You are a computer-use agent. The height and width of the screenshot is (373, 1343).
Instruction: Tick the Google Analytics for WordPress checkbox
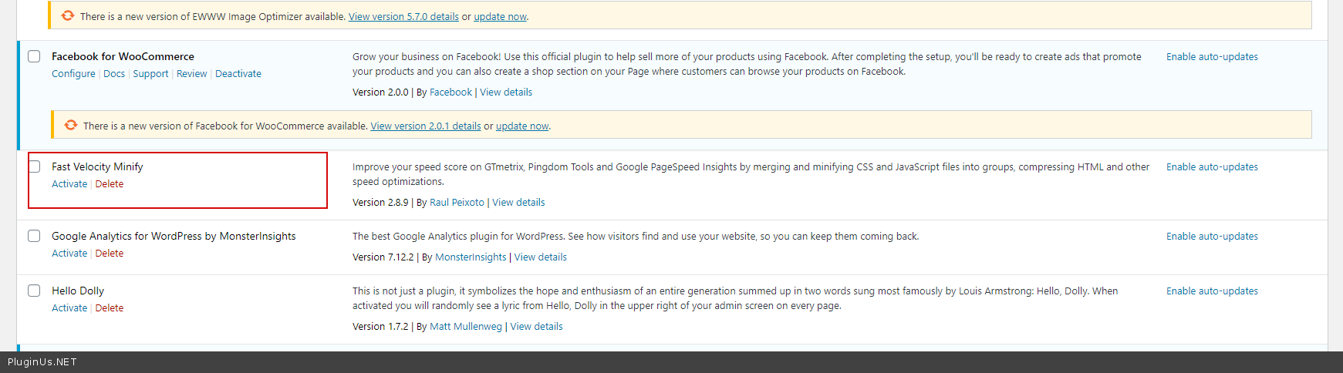[x=34, y=236]
